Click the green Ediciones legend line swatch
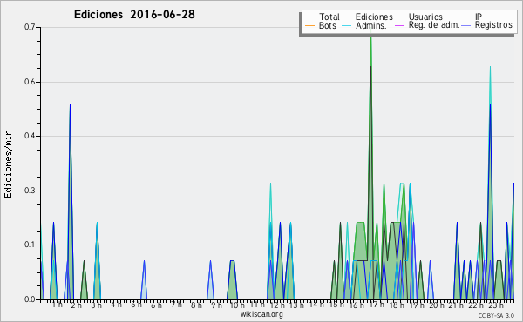 pyautogui.click(x=347, y=17)
